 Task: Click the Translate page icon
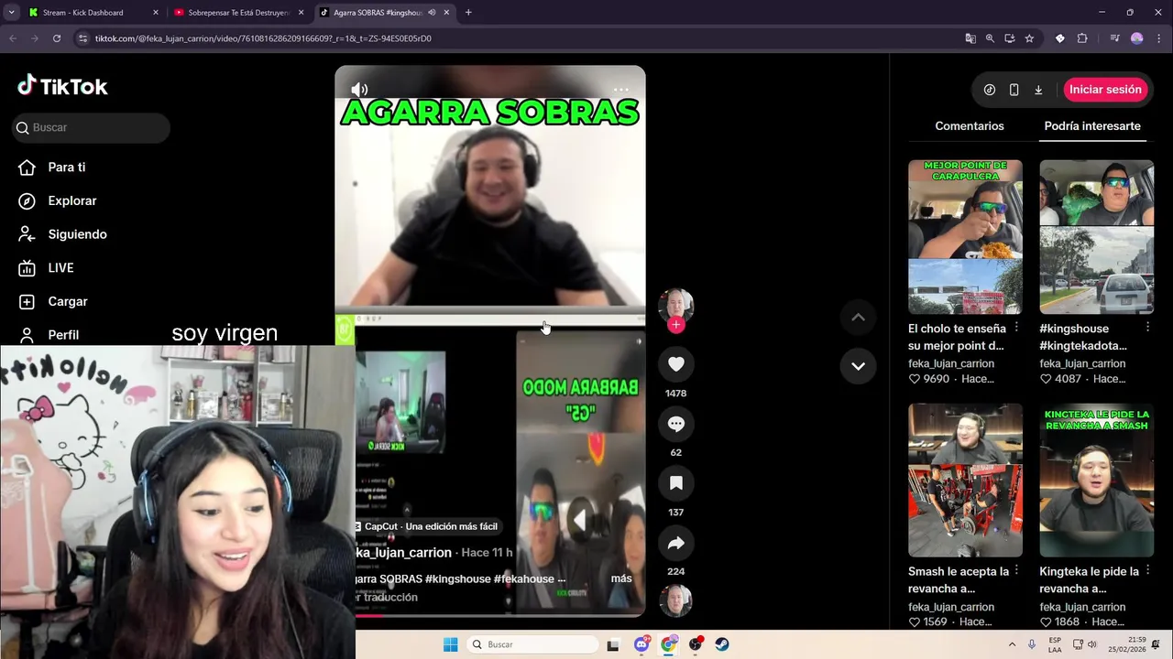[970, 38]
